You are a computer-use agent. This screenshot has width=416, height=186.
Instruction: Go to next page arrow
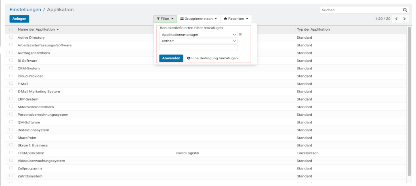(404, 19)
